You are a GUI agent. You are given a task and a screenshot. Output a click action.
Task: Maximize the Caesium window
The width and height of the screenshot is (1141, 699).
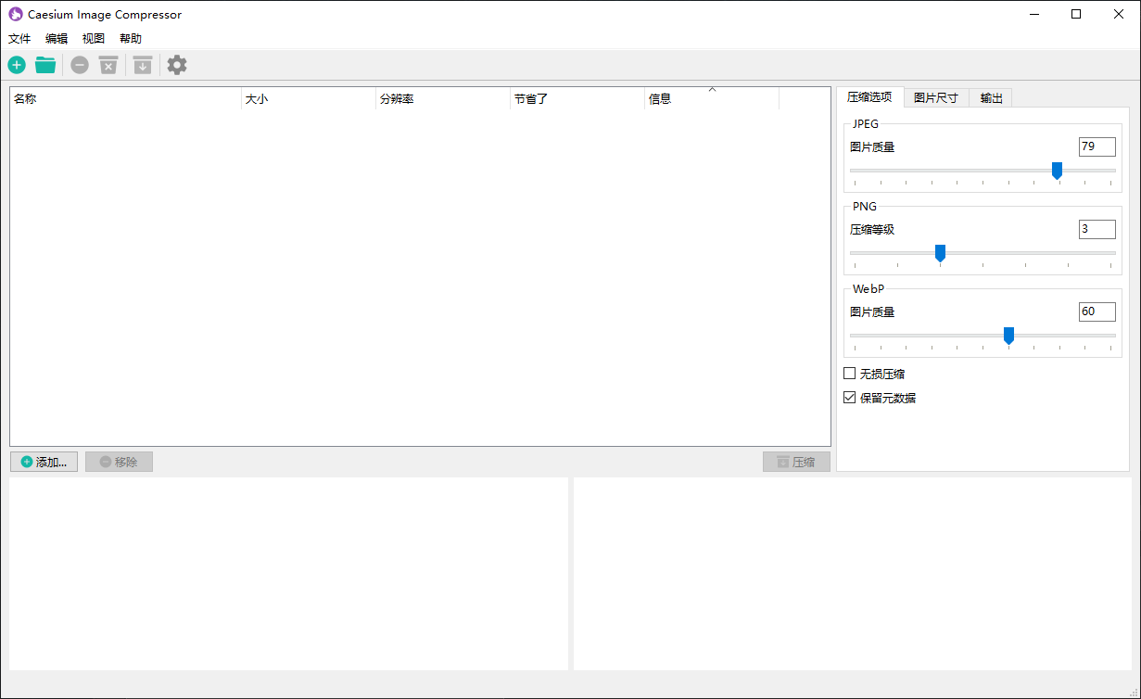pyautogui.click(x=1076, y=14)
